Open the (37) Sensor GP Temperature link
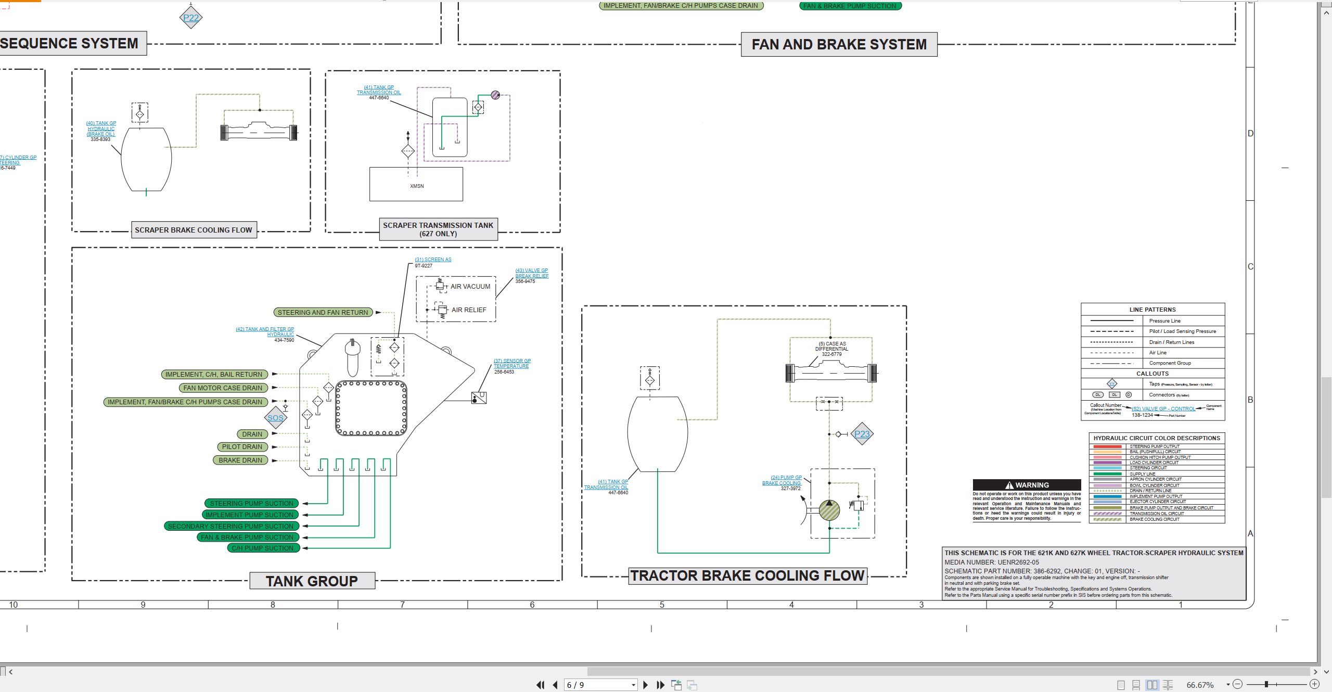1332x692 pixels. coord(513,363)
